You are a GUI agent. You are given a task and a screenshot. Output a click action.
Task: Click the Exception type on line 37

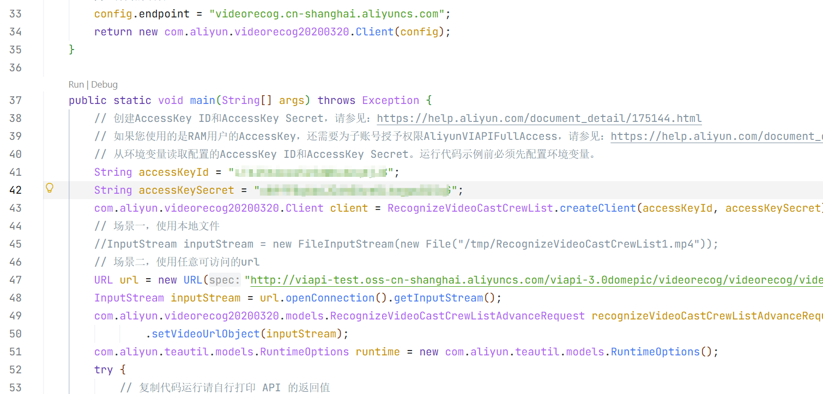(390, 100)
